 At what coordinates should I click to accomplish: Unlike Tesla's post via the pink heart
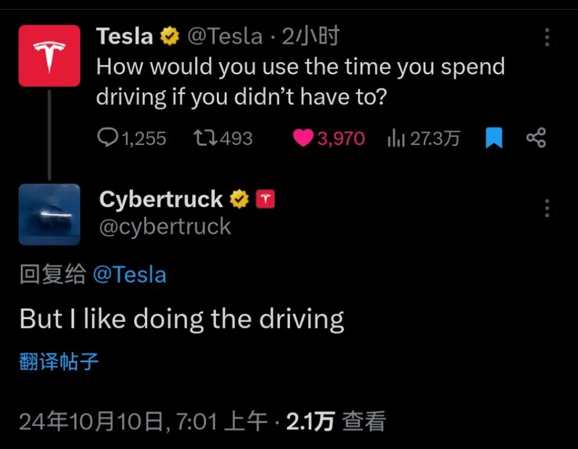point(303,138)
